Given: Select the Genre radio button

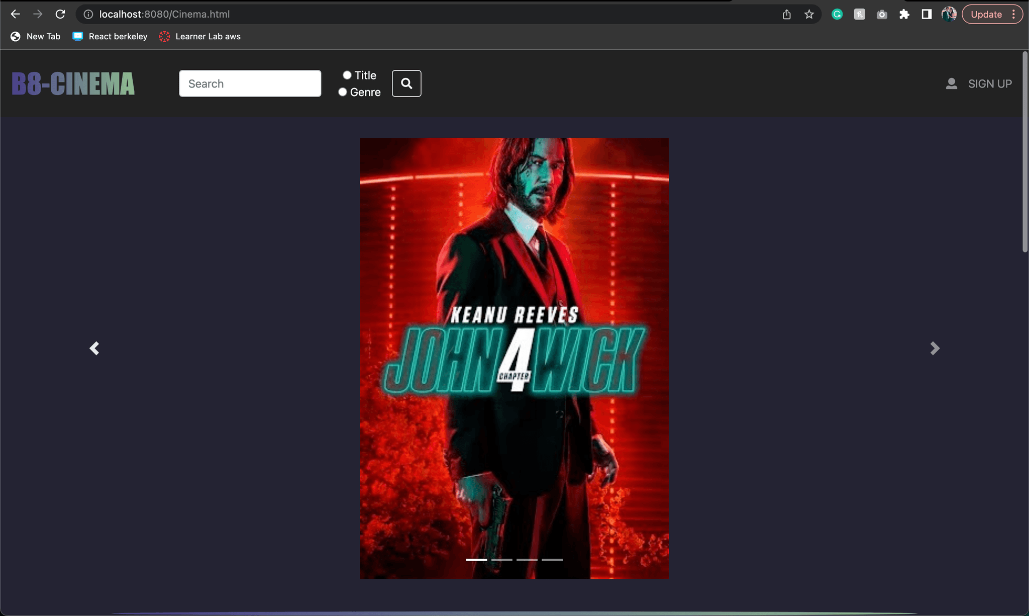Looking at the screenshot, I should coord(343,92).
